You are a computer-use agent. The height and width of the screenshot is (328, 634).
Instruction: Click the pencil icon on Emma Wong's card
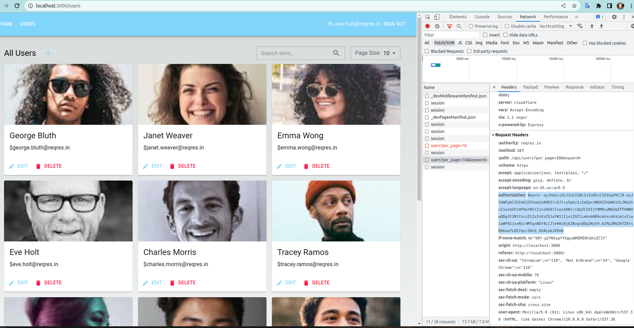click(279, 166)
